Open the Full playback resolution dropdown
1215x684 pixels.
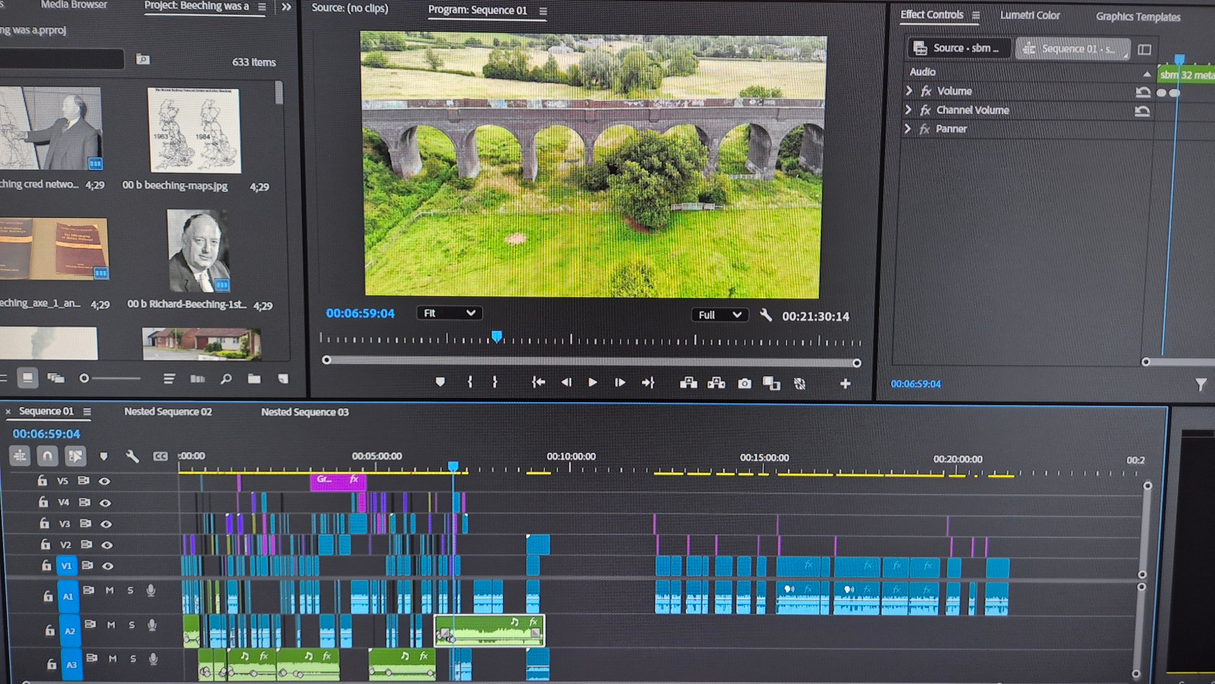tap(720, 315)
